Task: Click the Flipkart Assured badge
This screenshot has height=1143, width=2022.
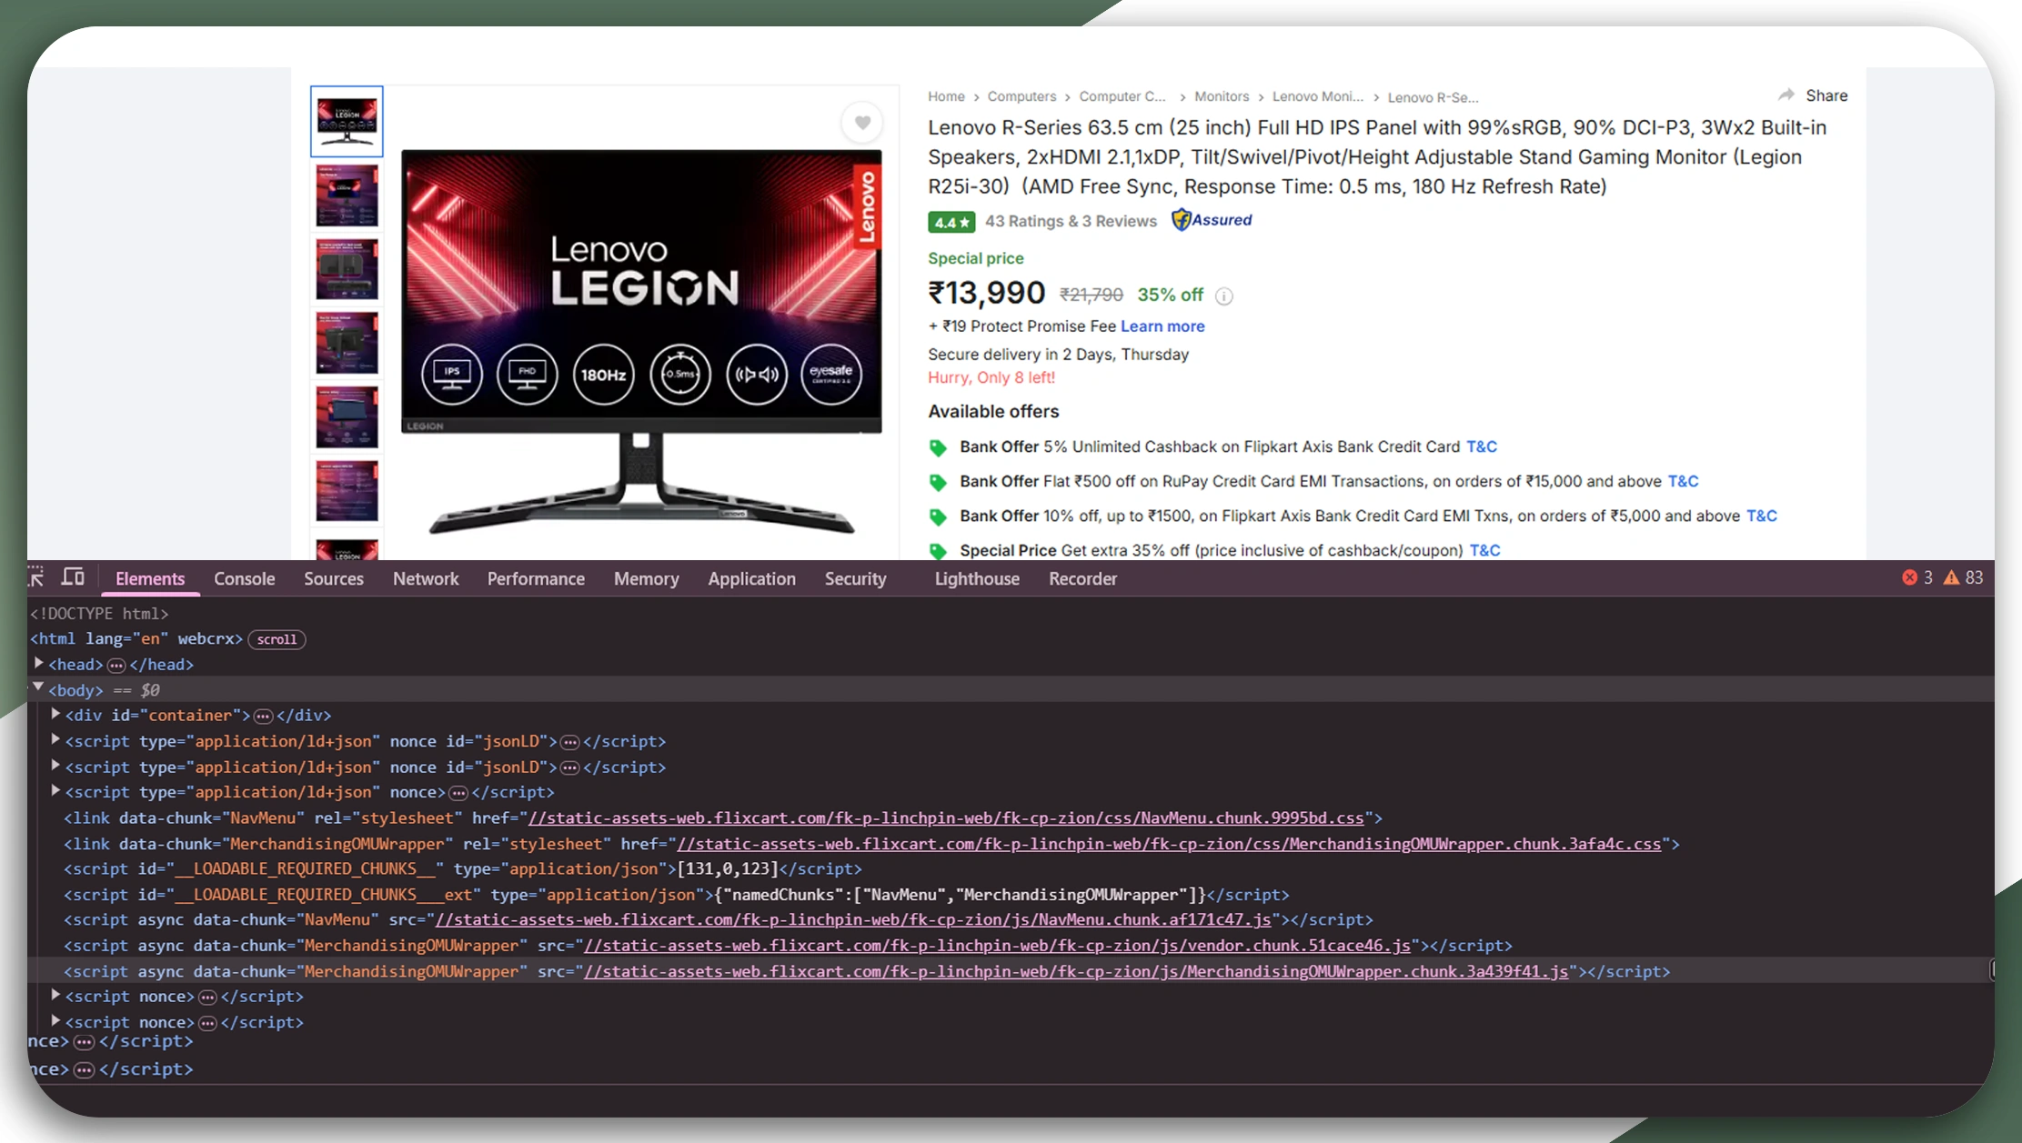Action: click(1212, 220)
